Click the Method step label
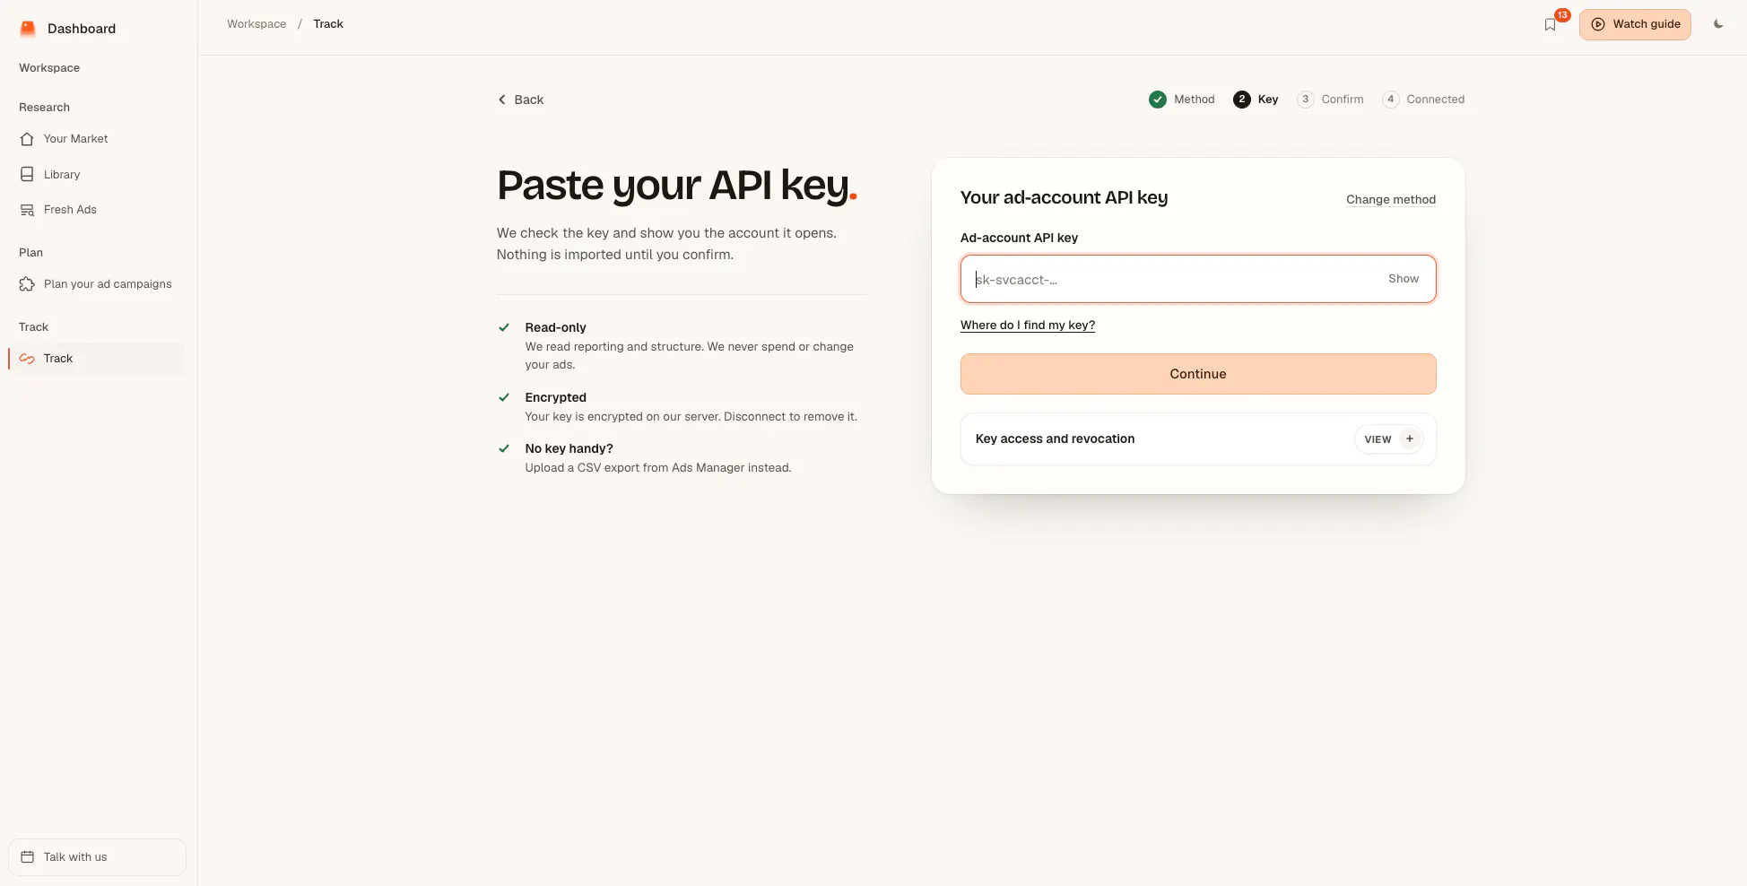The width and height of the screenshot is (1747, 886). (1195, 100)
